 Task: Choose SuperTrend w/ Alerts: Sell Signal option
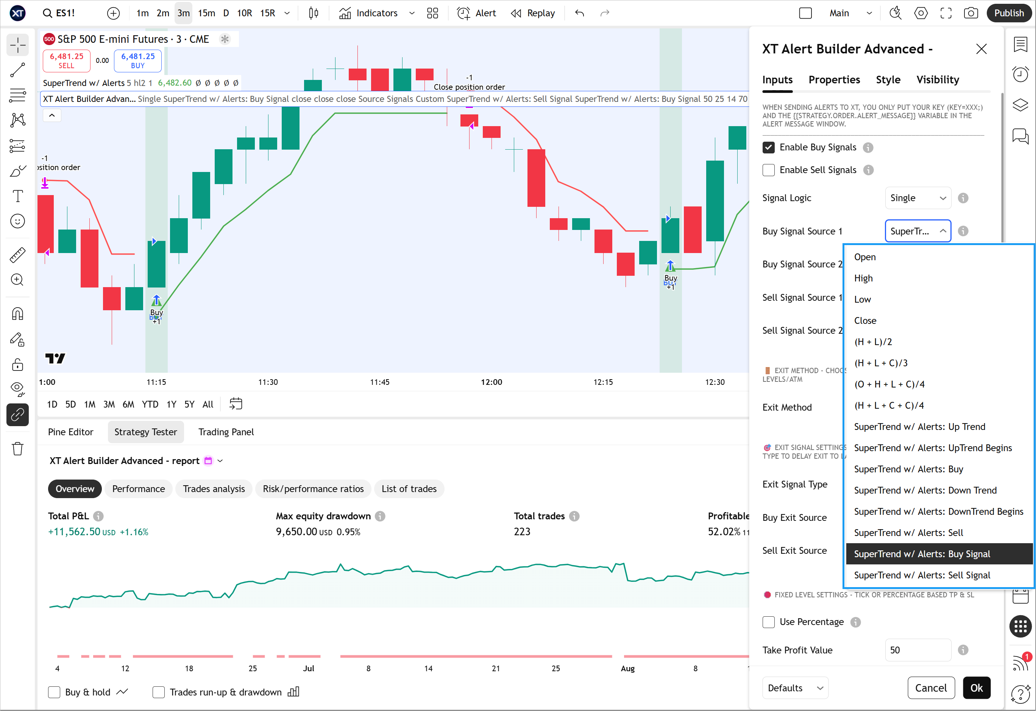pos(922,575)
